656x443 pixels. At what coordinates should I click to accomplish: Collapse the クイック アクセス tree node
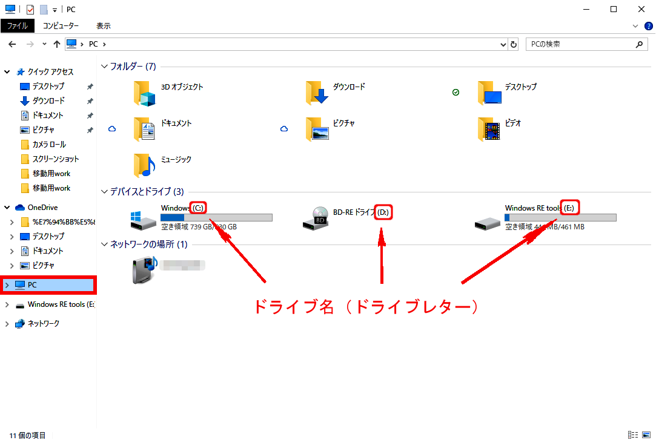(x=7, y=72)
